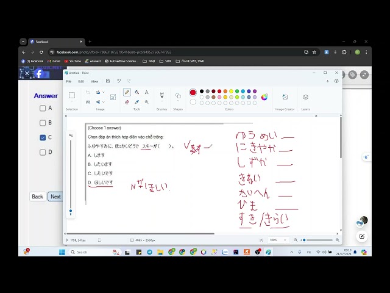Open the Layers panel
Screen dimensions: 390x293
[306, 97]
